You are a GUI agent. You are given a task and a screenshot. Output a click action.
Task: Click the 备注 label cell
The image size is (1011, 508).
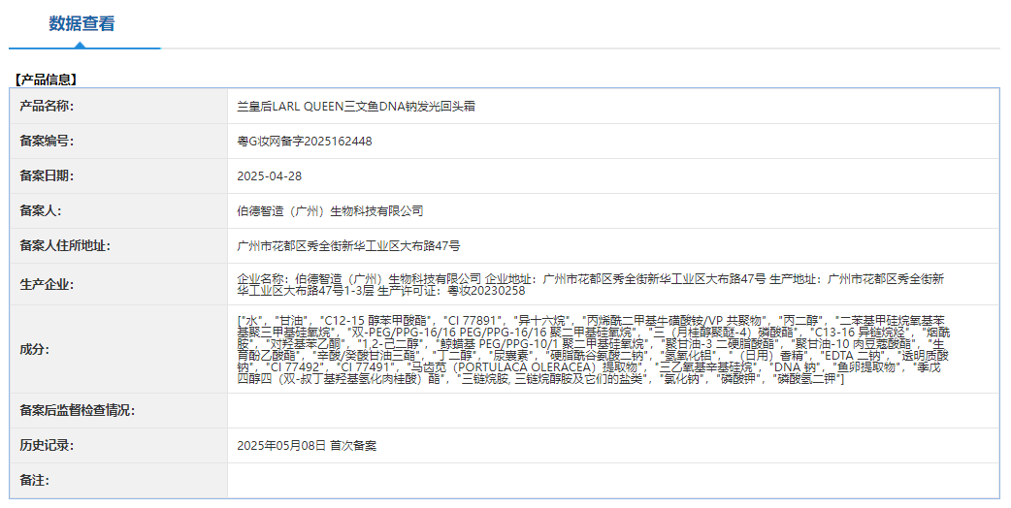[x=118, y=480]
